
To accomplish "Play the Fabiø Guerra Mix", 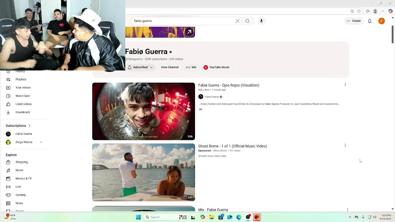I will click(191, 67).
